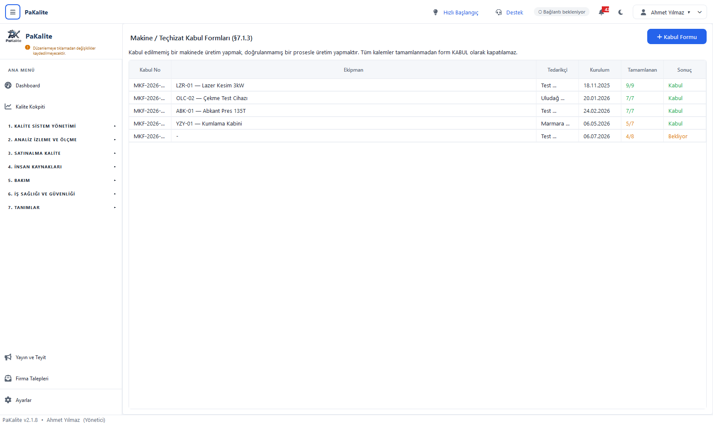Expand 1. Kalite Sistem Yönetimi section
This screenshot has width=713, height=424.
pyautogui.click(x=62, y=126)
